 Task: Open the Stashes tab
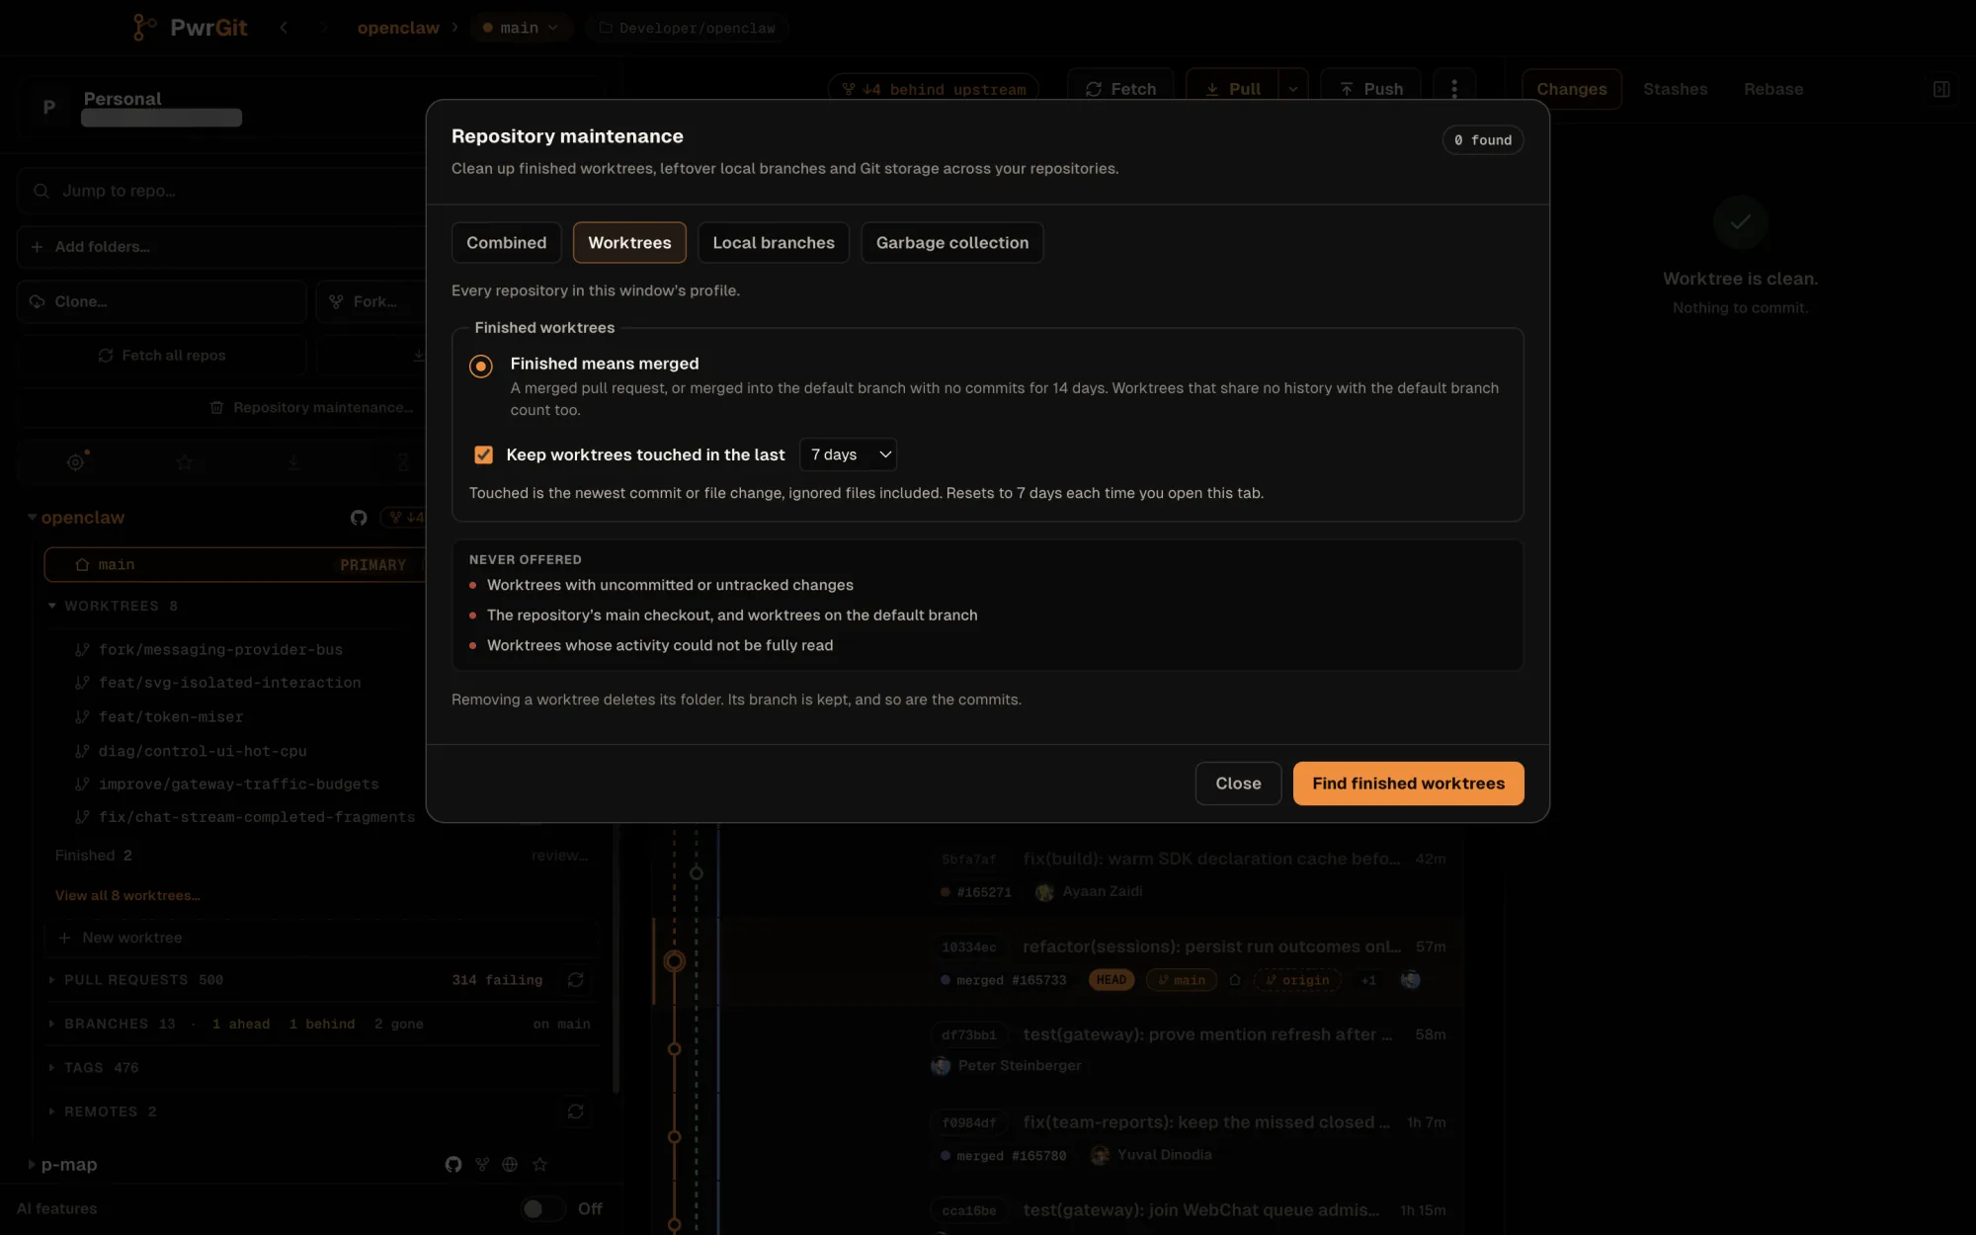coord(1675,89)
